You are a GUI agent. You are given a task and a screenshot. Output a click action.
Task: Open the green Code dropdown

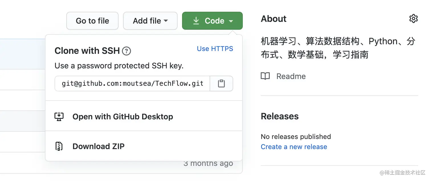click(x=212, y=21)
